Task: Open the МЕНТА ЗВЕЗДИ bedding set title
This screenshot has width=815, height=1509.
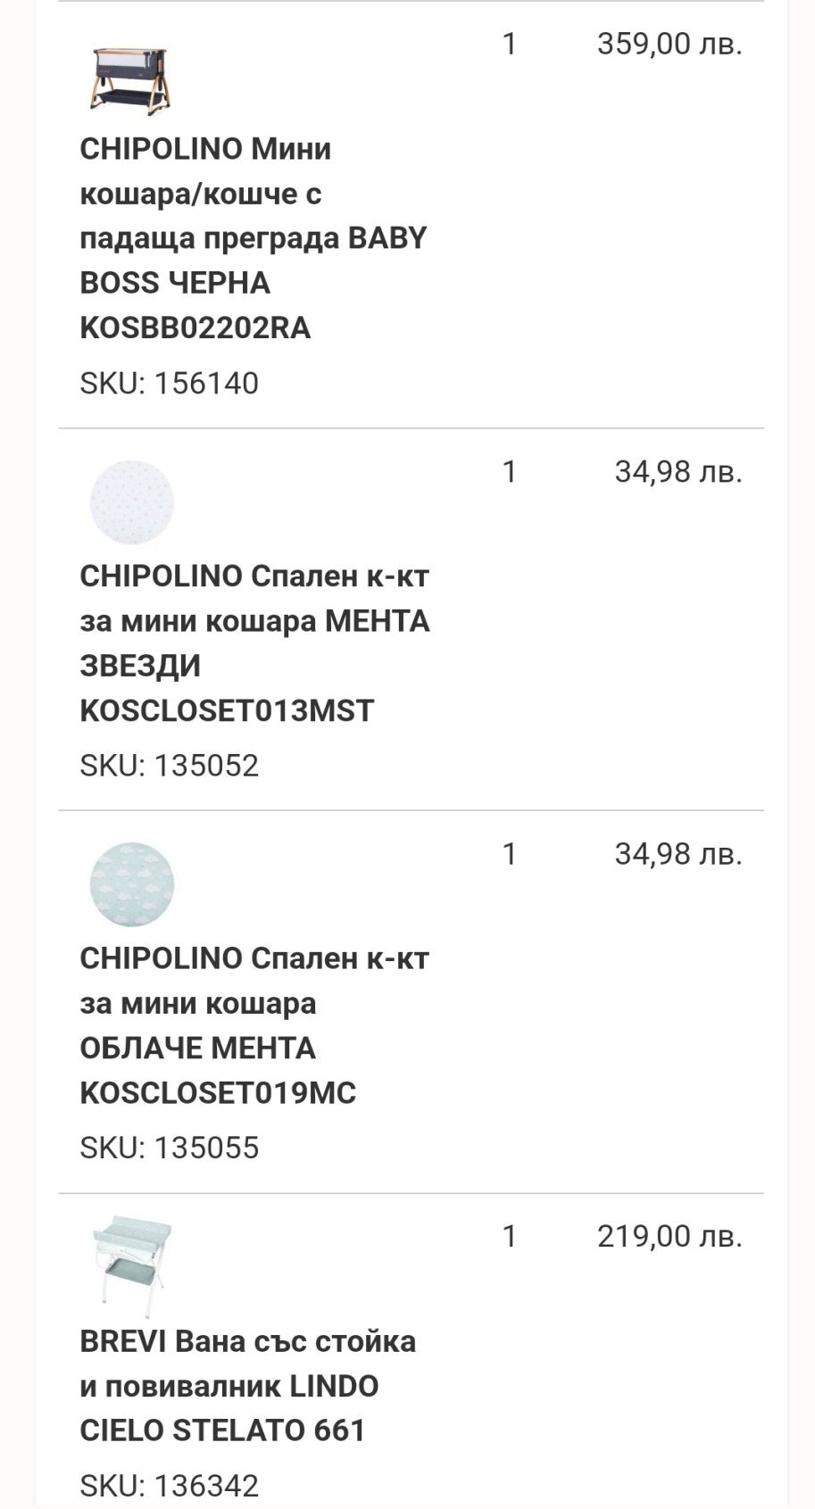Action: tap(254, 643)
